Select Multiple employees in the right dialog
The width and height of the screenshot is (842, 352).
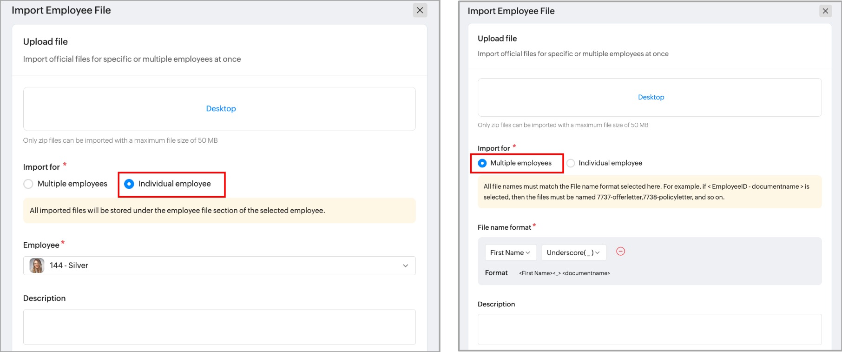pyautogui.click(x=482, y=163)
